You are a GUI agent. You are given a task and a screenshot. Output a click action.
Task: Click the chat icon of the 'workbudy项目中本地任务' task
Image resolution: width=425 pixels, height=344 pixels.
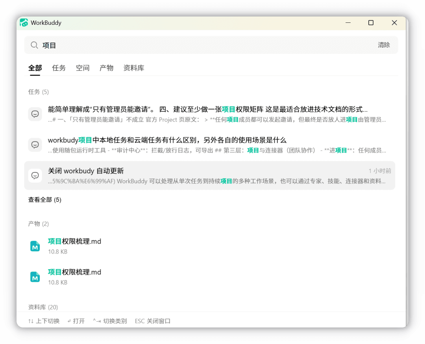pos(35,145)
